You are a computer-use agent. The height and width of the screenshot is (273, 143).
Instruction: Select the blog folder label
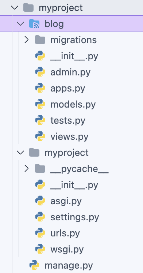(x=54, y=24)
